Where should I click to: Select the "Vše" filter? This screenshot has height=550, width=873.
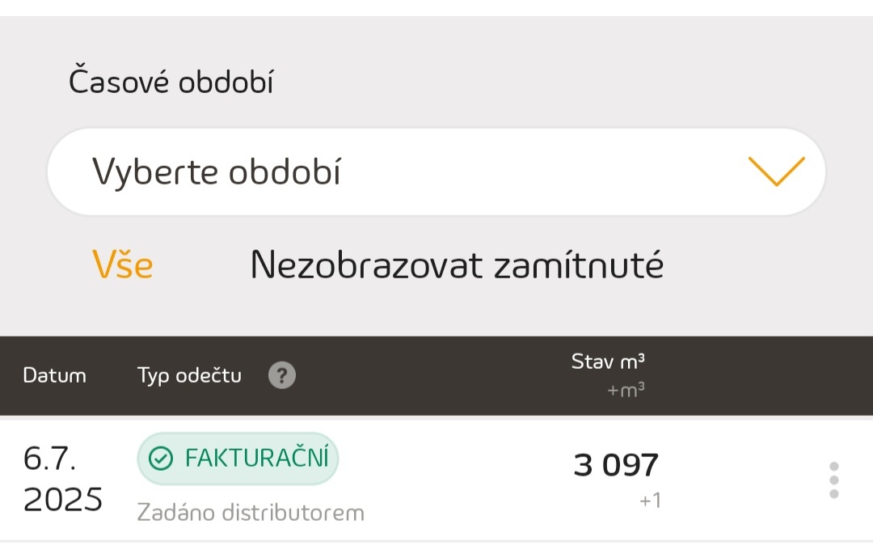click(122, 264)
